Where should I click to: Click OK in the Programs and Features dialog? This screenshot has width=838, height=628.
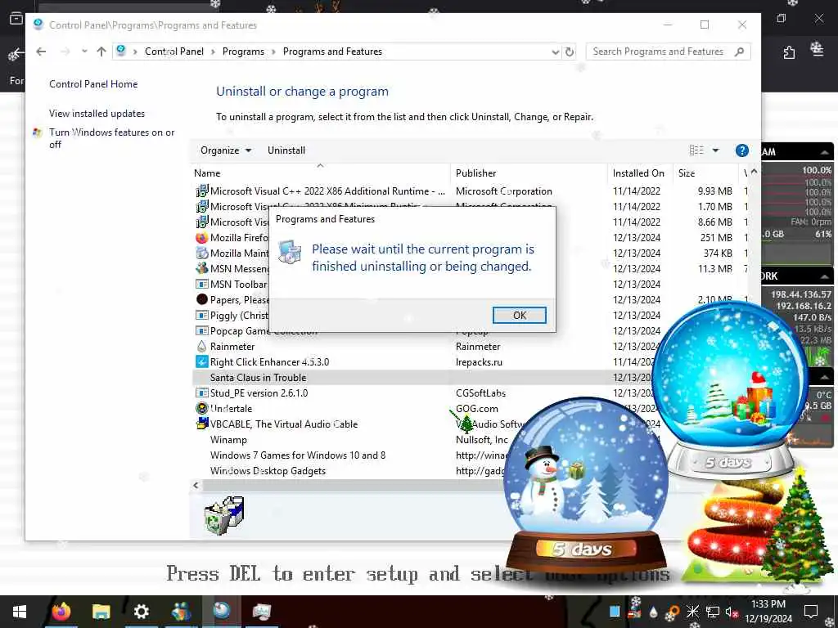[x=519, y=315]
